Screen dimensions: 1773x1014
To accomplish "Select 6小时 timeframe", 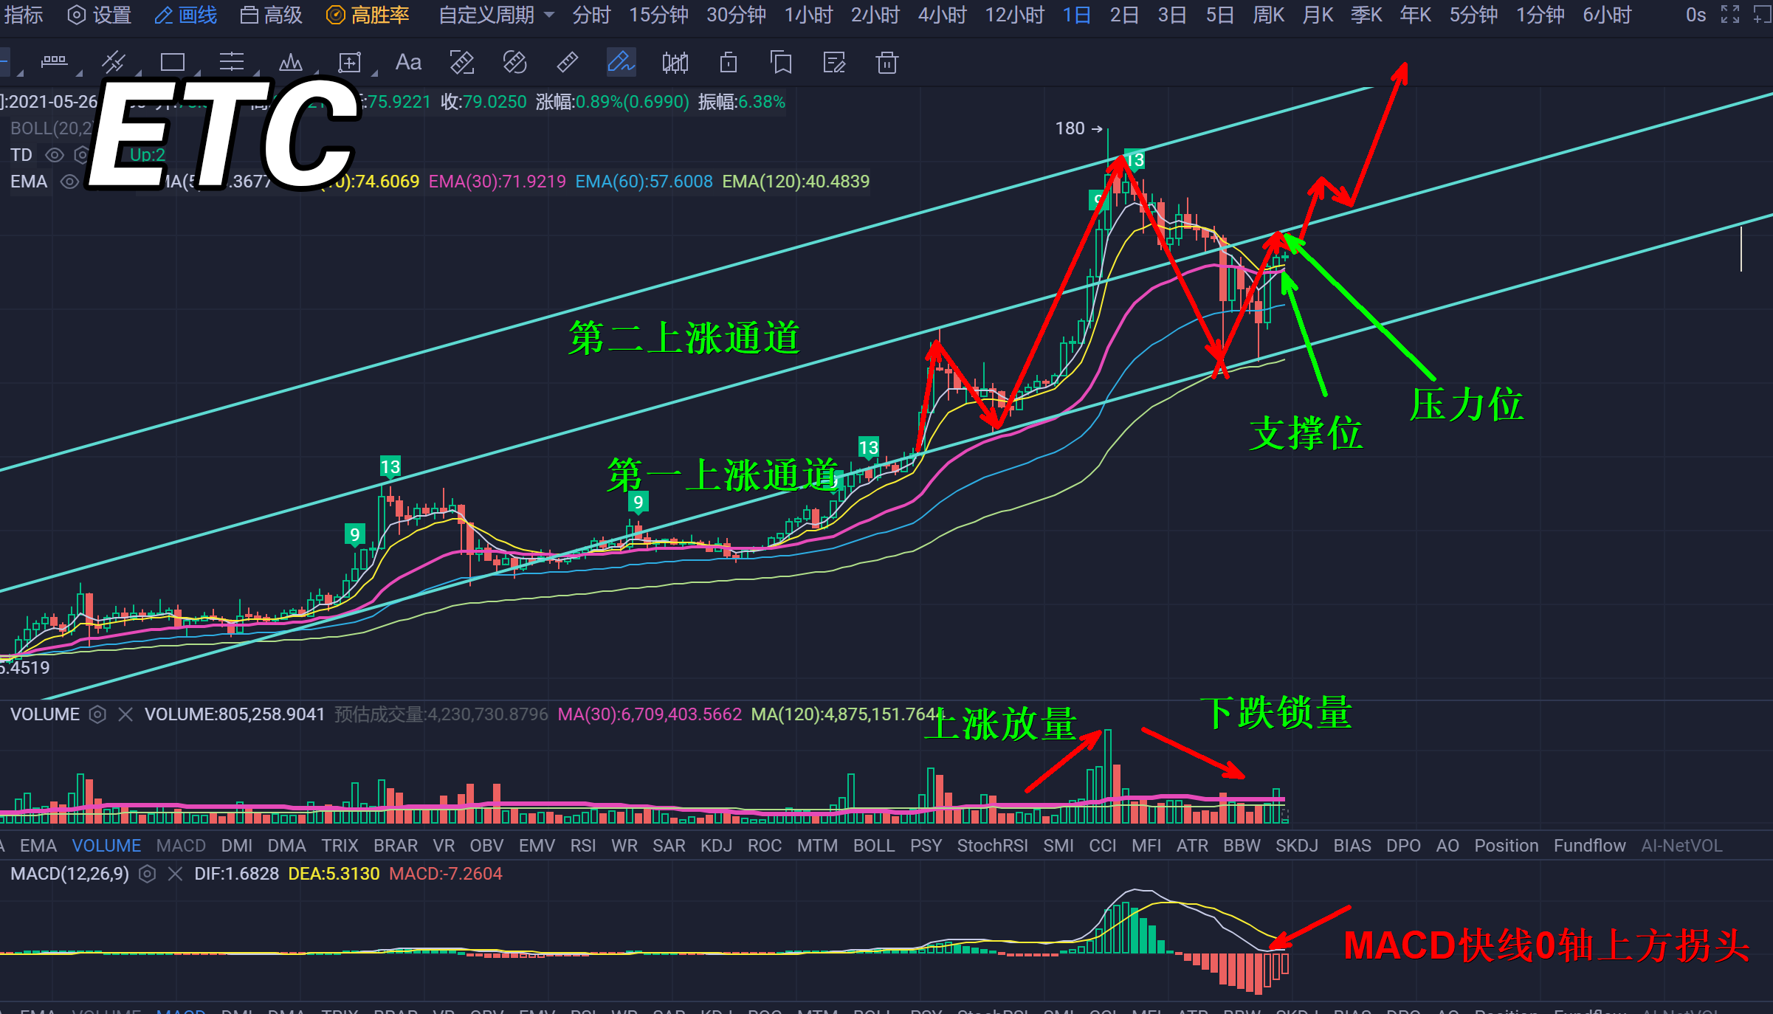I will click(1607, 15).
